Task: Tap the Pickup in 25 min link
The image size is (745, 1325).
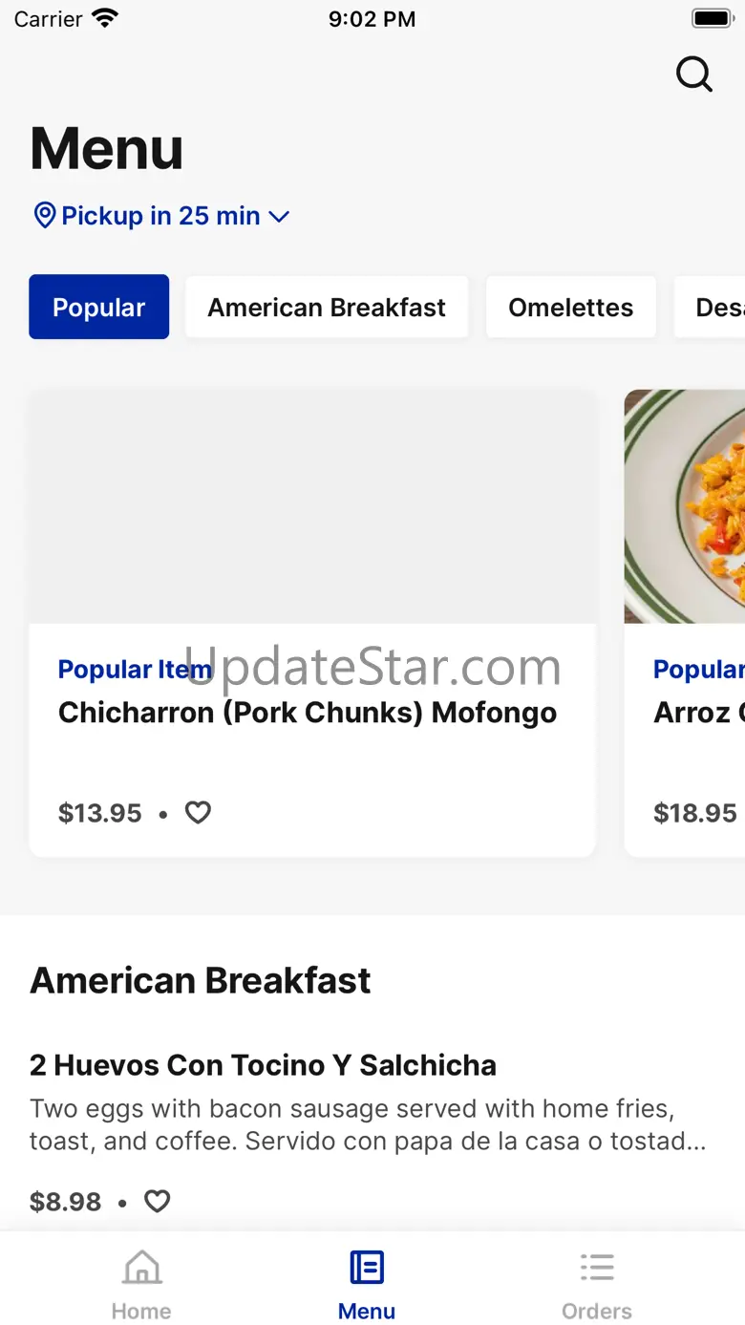Action: pyautogui.click(x=160, y=216)
